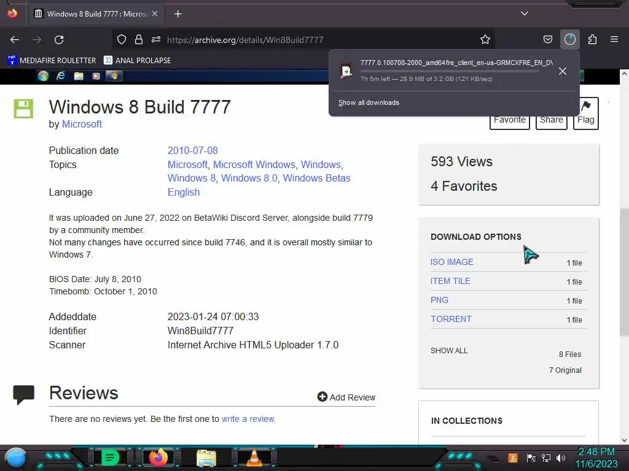
Task: Open the Microsoft Windows topic link
Action: (x=254, y=164)
